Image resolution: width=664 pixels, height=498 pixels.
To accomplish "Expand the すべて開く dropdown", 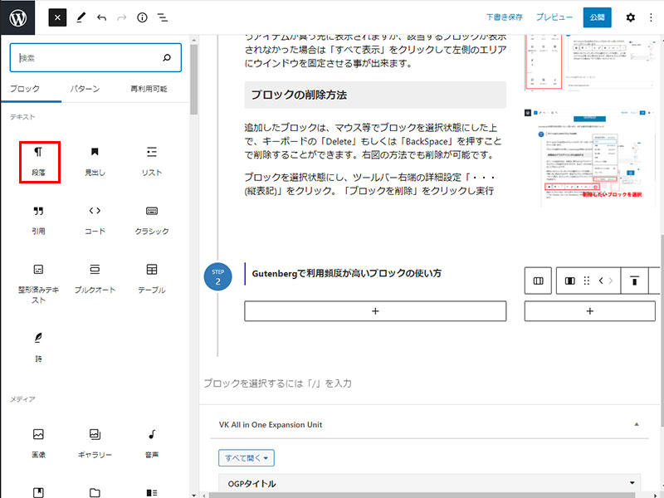I will click(x=247, y=457).
